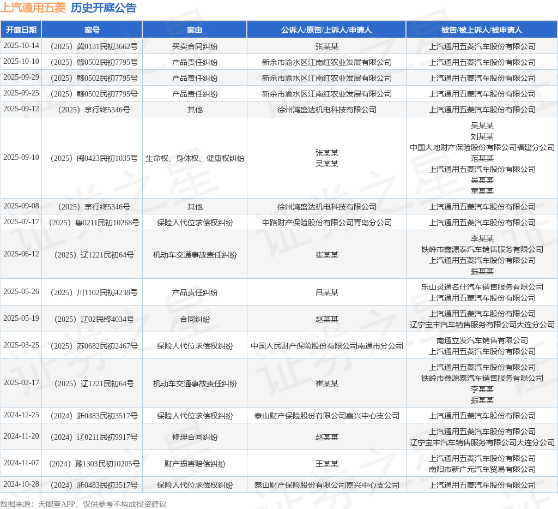Click 合同纠纷 cause cell
Screen dimensions: 558x509
point(195,319)
